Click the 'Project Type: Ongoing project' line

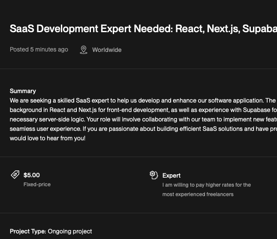point(51,231)
